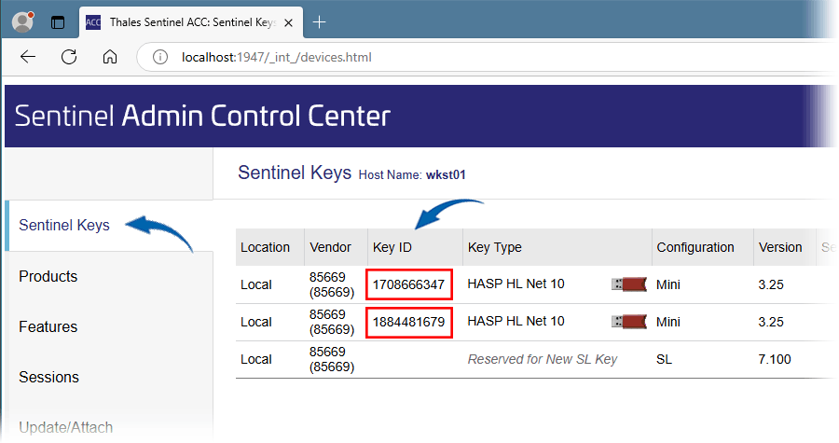This screenshot has width=839, height=443.
Task: Open the user profile avatar icon
Action: (x=23, y=22)
